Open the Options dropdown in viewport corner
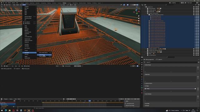This screenshot has width=200, height=112. 137,7
